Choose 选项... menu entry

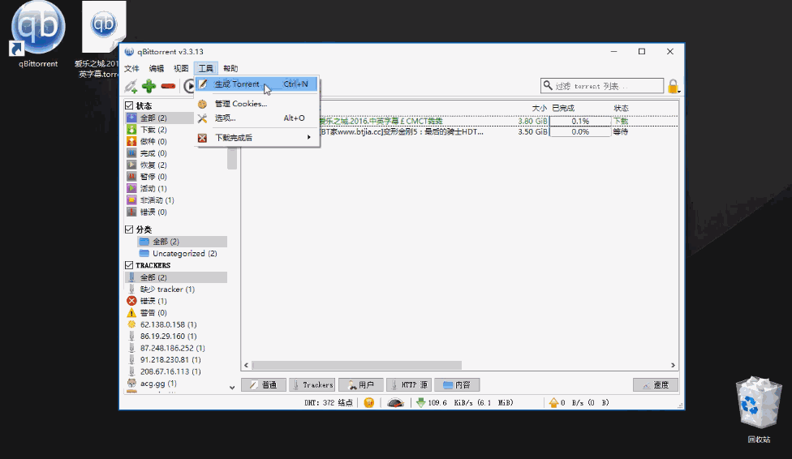click(x=256, y=118)
